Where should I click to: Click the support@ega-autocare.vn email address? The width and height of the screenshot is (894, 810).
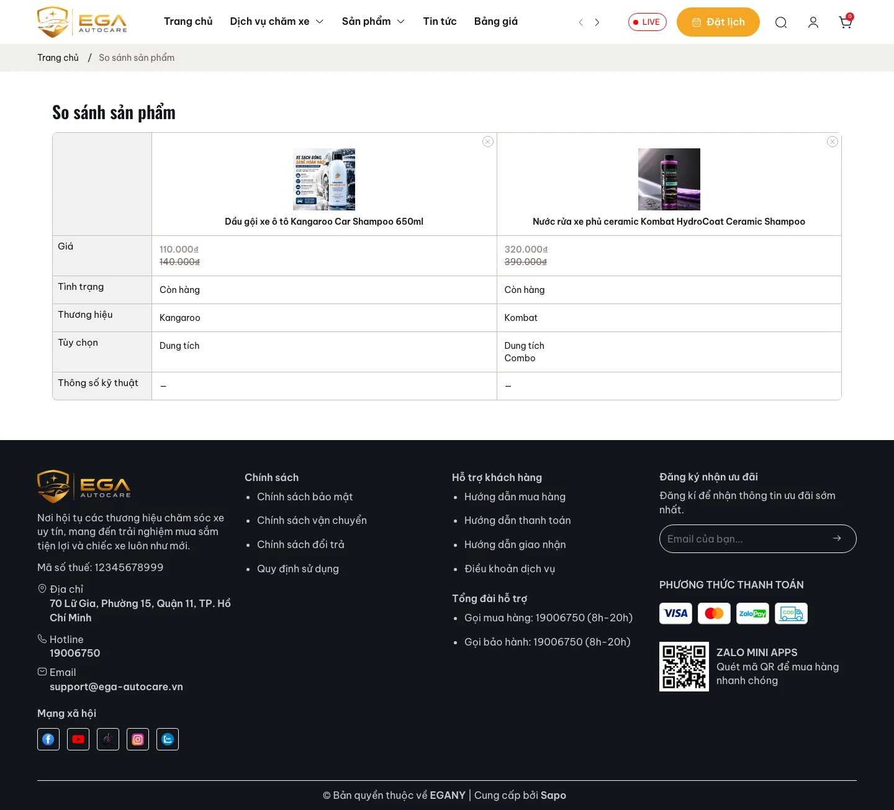tap(116, 686)
